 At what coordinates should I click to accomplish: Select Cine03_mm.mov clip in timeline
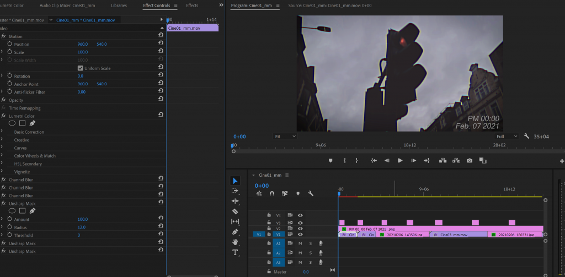tap(459, 235)
